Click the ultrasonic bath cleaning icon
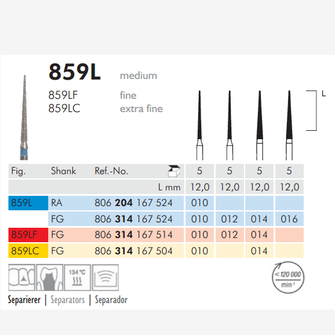The height and width of the screenshot is (335, 335). 105,277
